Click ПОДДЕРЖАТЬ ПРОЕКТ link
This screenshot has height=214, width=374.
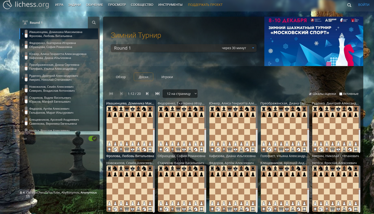coord(205,5)
